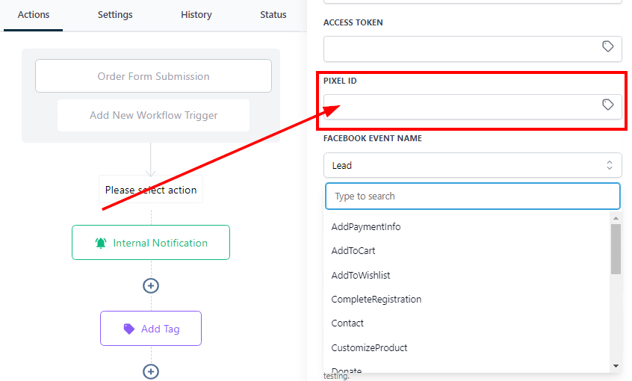Click the Order Form Submission trigger
The width and height of the screenshot is (632, 381).
153,76
